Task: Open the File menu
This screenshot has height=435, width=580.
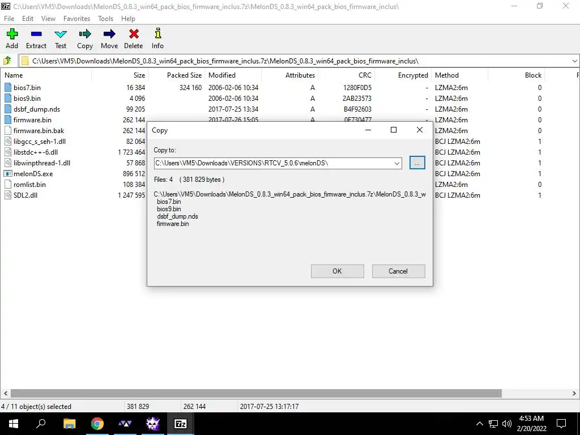Action: pyautogui.click(x=9, y=19)
